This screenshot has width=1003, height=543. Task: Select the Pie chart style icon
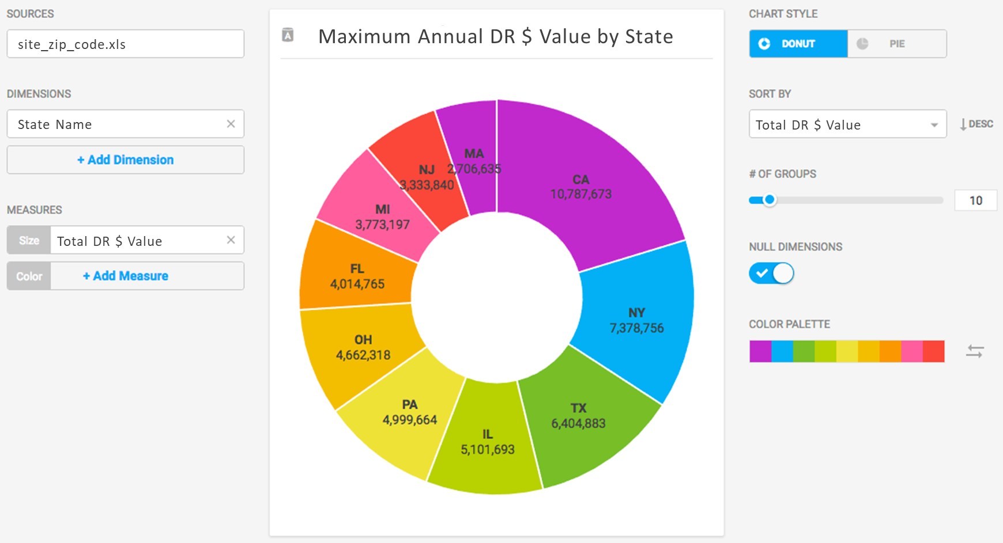863,43
